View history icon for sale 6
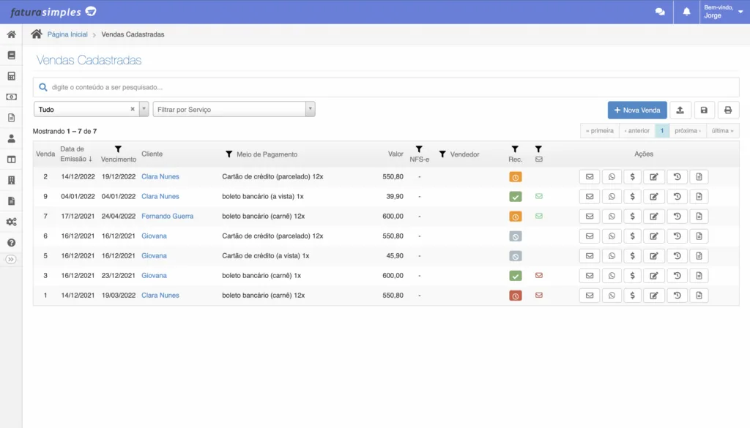The width and height of the screenshot is (750, 428). coord(677,236)
